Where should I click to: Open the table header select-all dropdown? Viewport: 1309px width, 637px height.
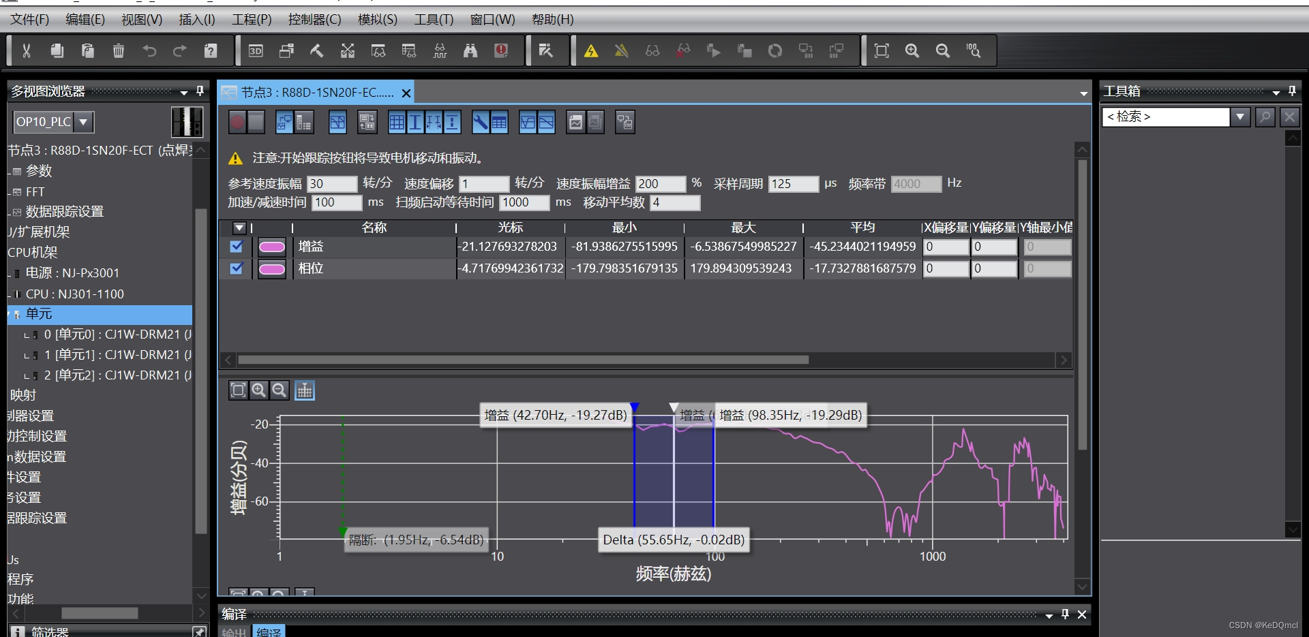tap(239, 228)
